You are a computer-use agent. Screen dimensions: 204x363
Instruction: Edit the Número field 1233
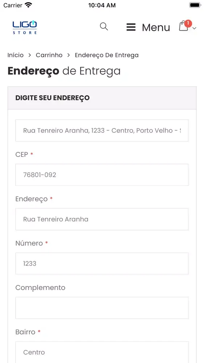[102, 264]
